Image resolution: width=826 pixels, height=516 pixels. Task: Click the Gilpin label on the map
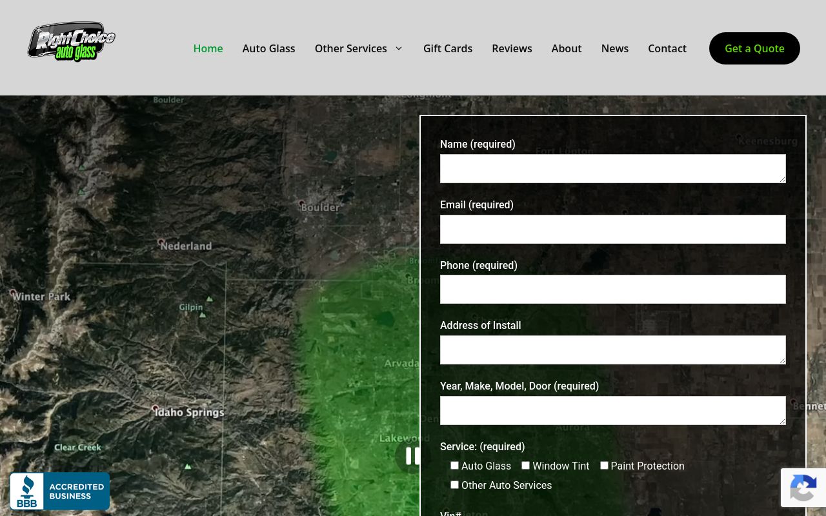(x=191, y=307)
